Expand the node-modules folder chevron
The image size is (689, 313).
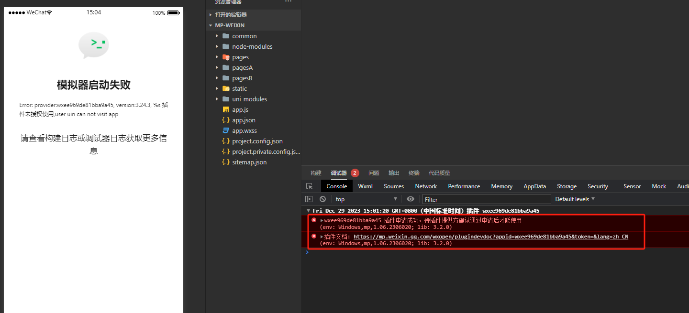217,46
